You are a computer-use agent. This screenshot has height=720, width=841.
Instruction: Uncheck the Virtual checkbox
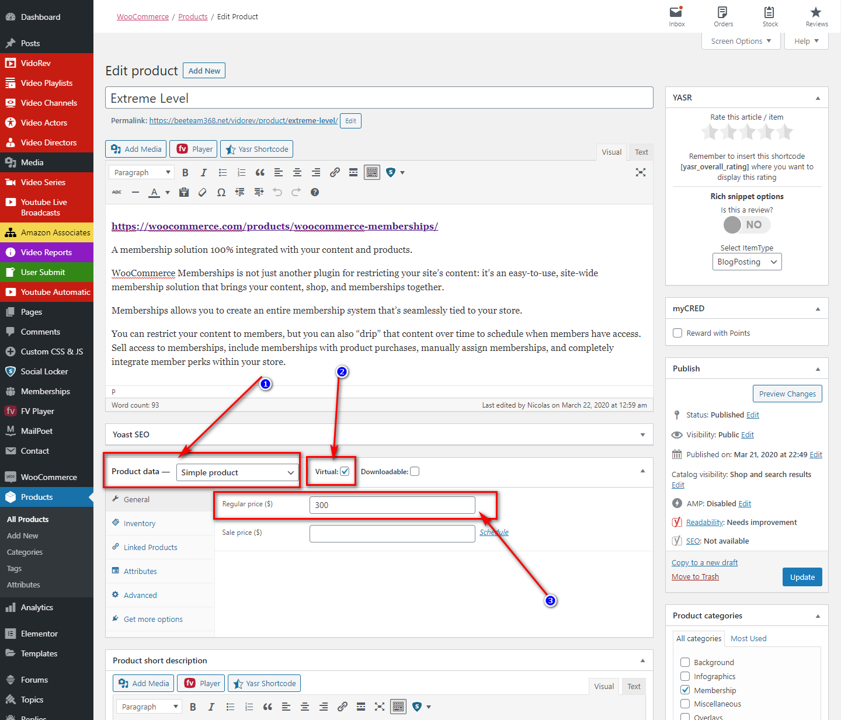(x=345, y=472)
